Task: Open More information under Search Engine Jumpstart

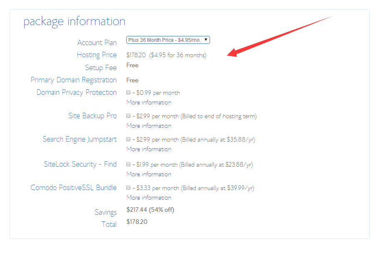Action: coord(148,149)
